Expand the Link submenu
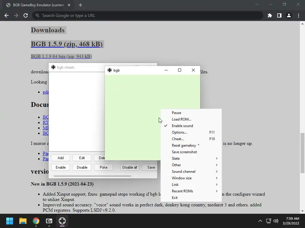This screenshot has height=228, width=305. click(x=191, y=185)
